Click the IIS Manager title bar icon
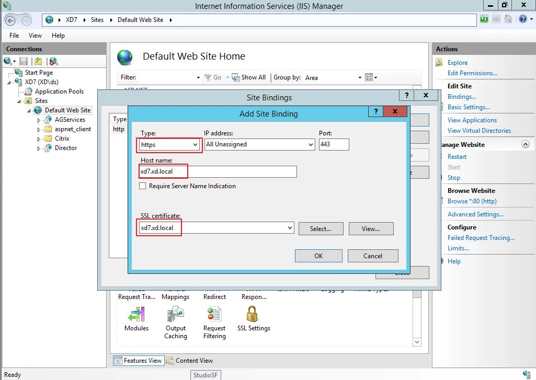The height and width of the screenshot is (380, 536). 7,5
